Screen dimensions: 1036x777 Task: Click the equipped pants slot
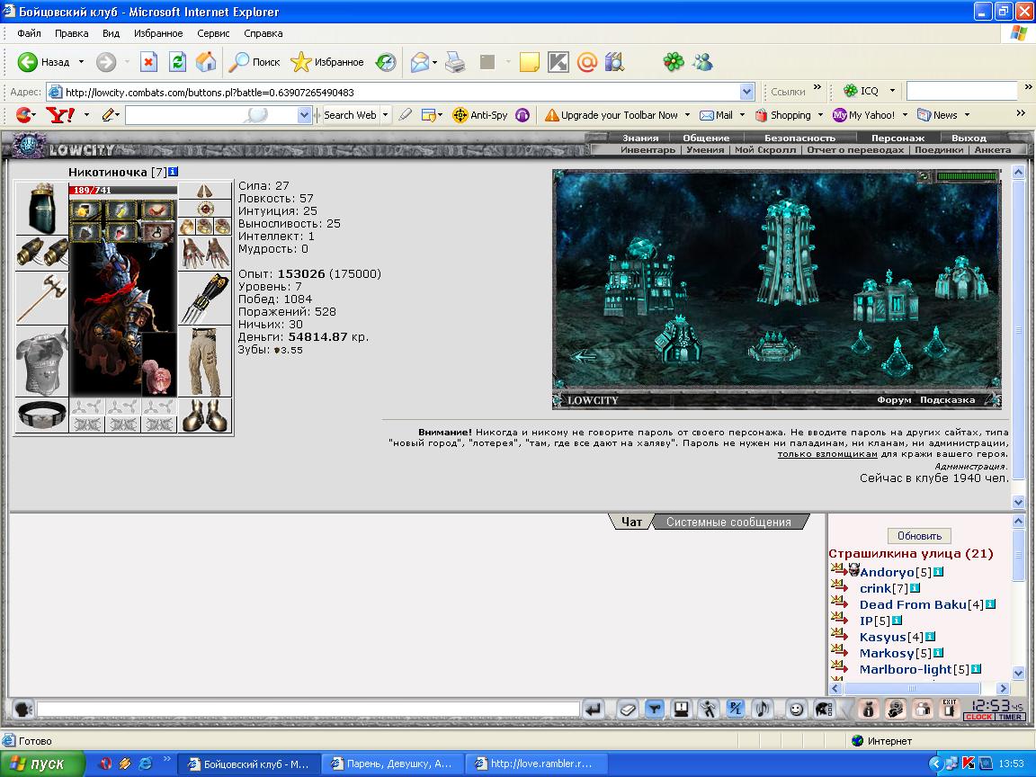(205, 362)
